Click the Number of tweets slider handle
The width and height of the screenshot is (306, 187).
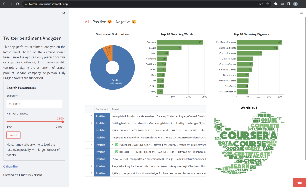62,122
